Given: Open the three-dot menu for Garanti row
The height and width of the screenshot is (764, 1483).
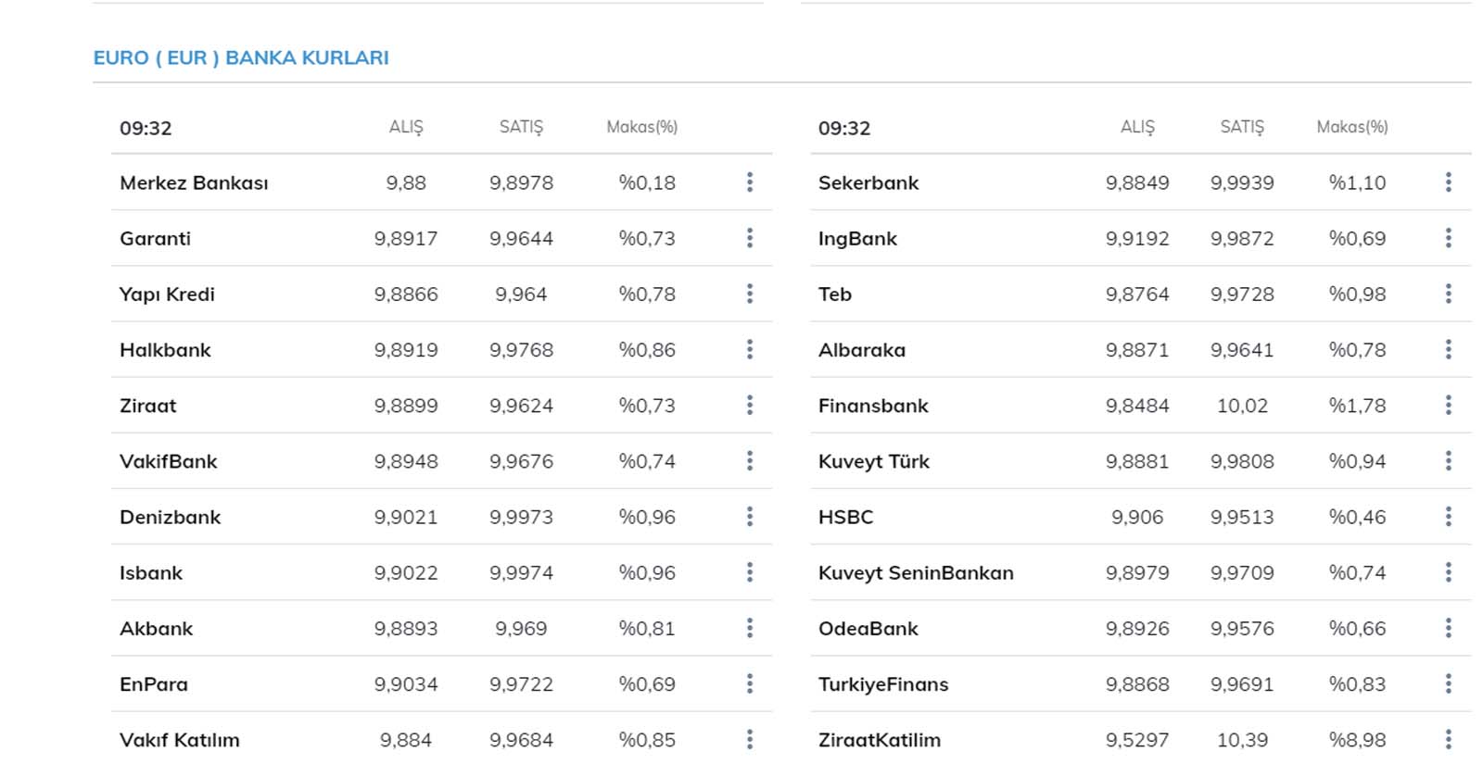Looking at the screenshot, I should (750, 238).
